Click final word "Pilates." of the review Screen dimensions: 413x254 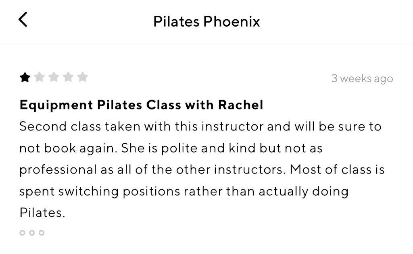42,212
